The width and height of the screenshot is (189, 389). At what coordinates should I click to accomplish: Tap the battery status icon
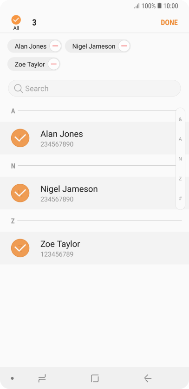tap(159, 6)
